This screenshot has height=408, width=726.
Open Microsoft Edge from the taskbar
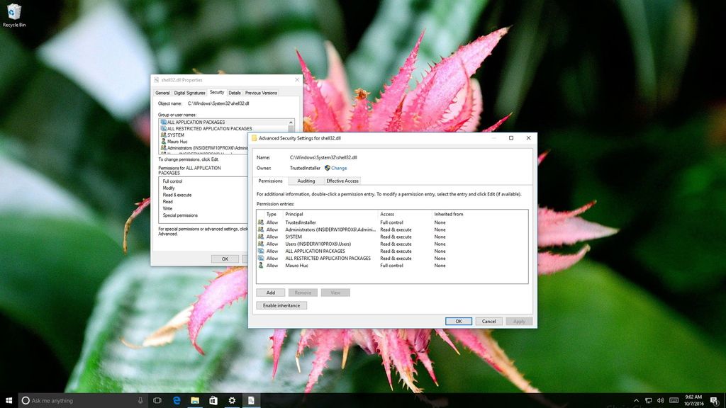pyautogui.click(x=176, y=399)
